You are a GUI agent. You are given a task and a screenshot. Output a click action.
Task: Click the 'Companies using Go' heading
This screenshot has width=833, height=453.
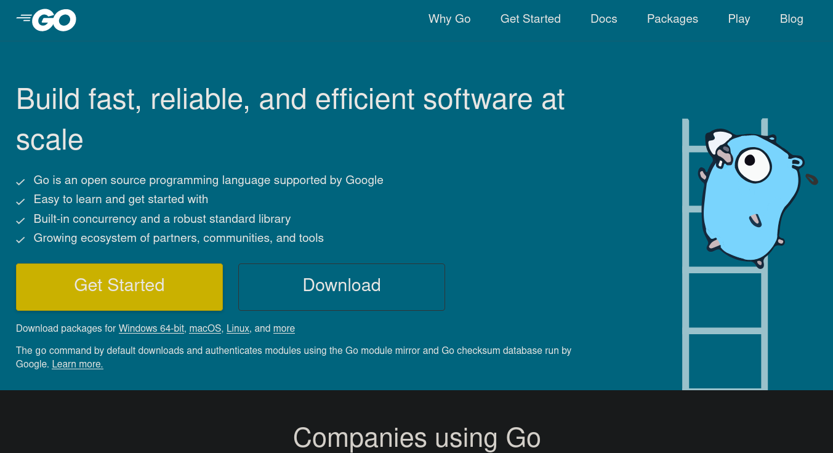click(417, 438)
